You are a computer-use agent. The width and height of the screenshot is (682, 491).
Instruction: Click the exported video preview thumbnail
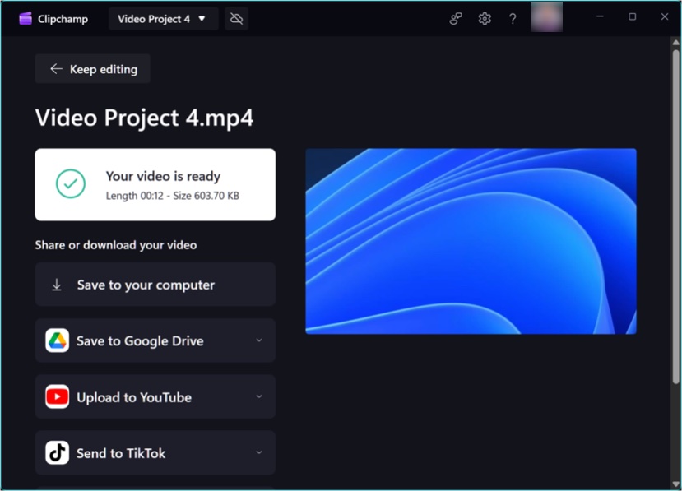[471, 241]
